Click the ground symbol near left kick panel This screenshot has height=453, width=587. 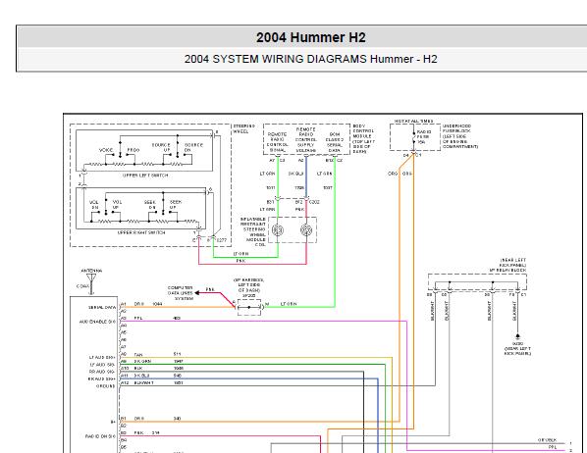click(517, 336)
